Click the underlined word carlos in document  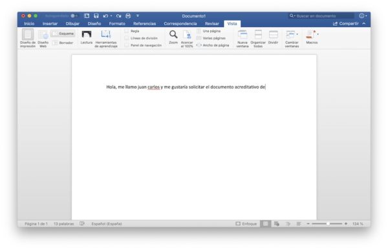(153, 87)
